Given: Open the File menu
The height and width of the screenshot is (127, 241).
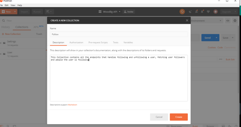Looking at the screenshot, I should (1, 5).
